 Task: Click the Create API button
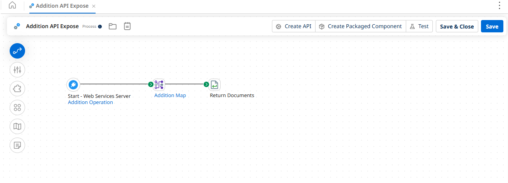click(294, 26)
